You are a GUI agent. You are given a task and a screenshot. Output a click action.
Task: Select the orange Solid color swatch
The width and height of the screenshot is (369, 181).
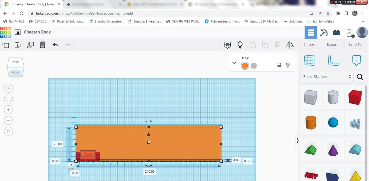(x=245, y=66)
